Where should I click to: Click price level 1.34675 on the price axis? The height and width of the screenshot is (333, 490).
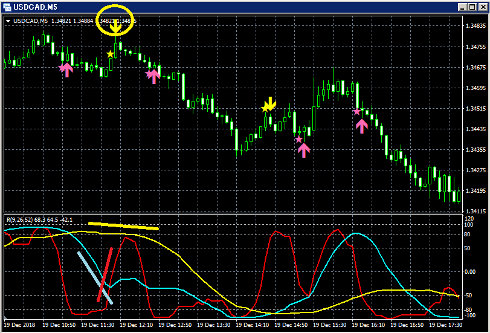(475, 68)
